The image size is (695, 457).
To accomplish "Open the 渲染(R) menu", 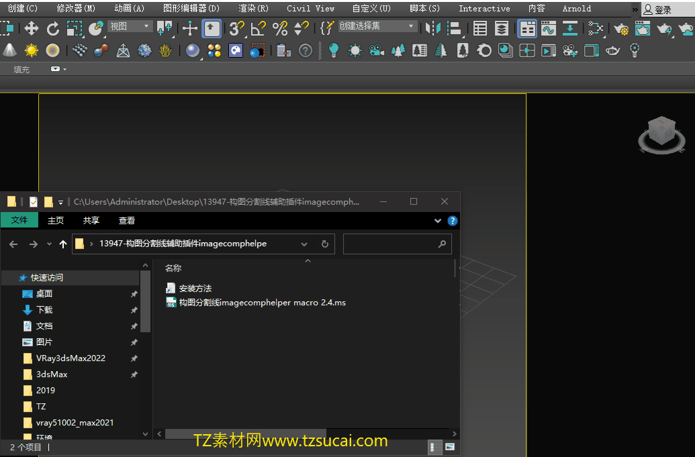I will (x=253, y=9).
